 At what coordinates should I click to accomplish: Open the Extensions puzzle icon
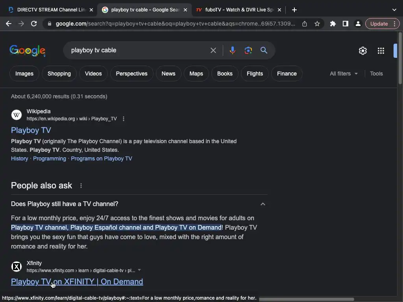tap(333, 24)
